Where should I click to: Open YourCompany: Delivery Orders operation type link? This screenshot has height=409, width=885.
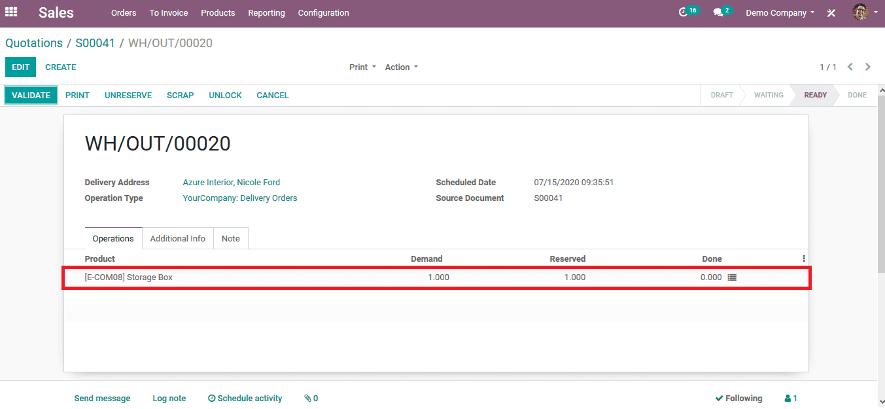point(240,198)
